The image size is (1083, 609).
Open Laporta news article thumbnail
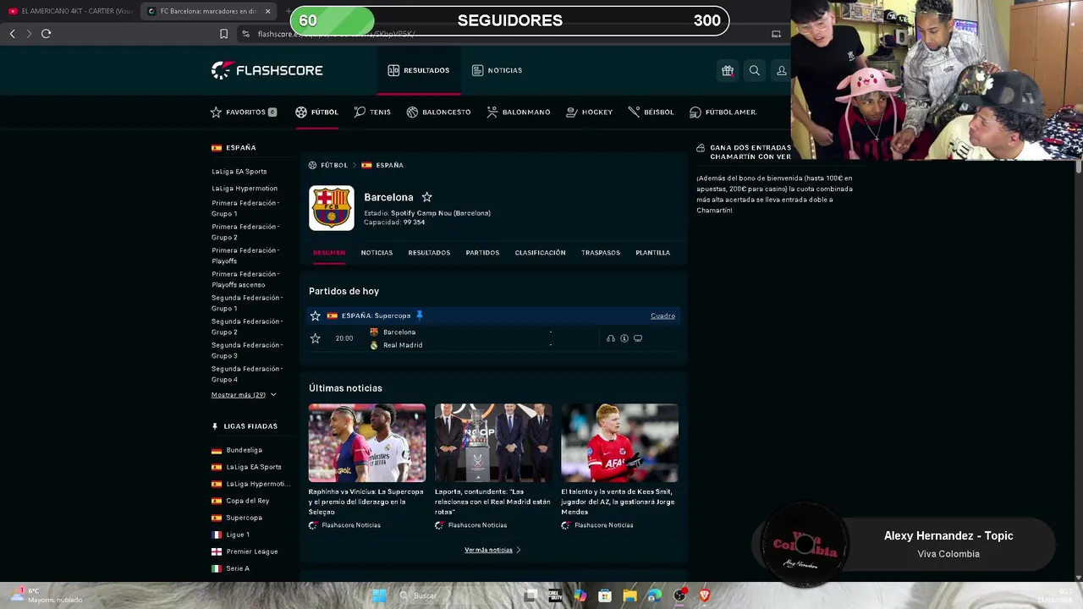pos(493,443)
